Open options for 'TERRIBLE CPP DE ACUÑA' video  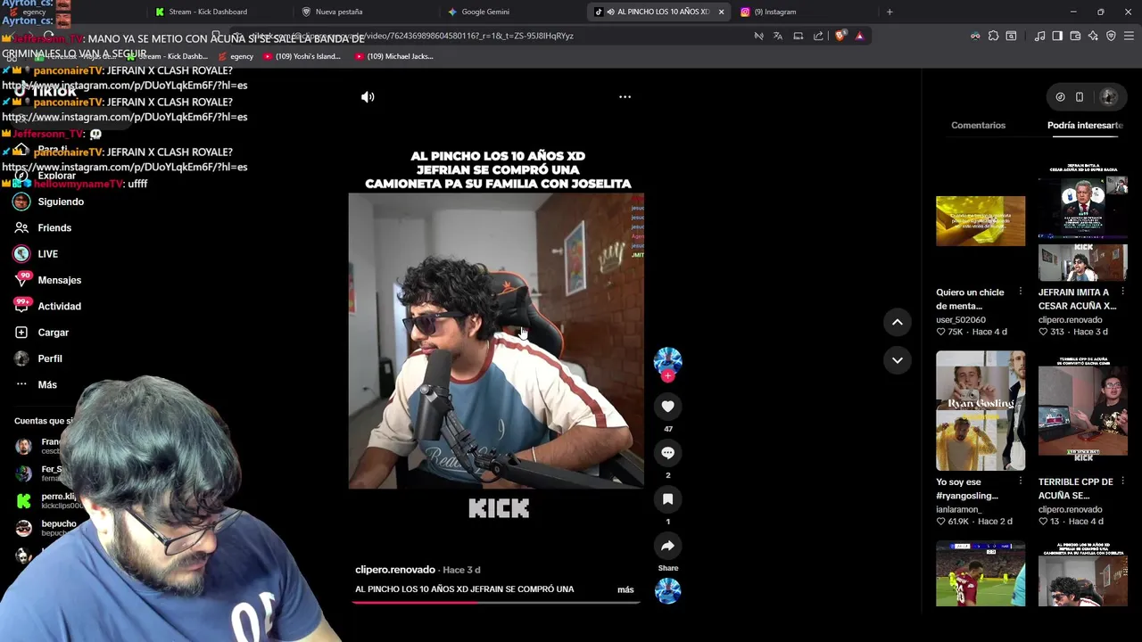(1122, 481)
